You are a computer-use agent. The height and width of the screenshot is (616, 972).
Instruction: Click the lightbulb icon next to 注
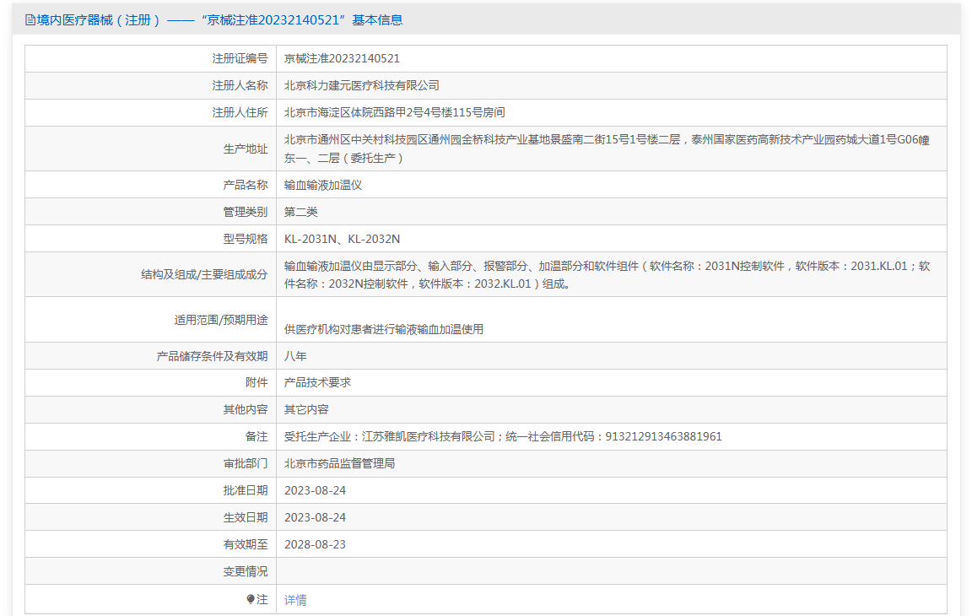[251, 599]
